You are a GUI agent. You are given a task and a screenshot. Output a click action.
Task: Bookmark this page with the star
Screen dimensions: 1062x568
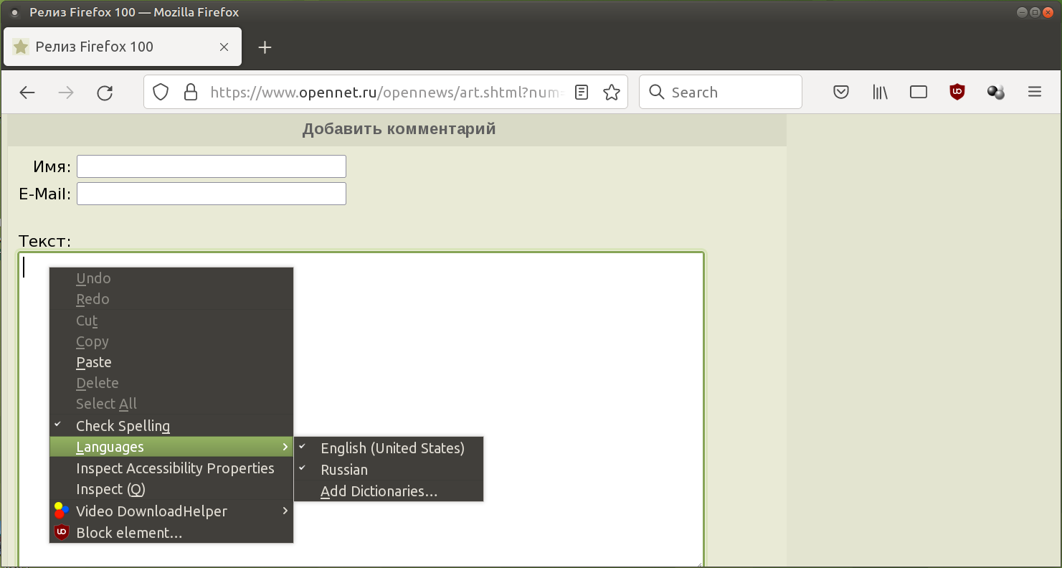612,93
